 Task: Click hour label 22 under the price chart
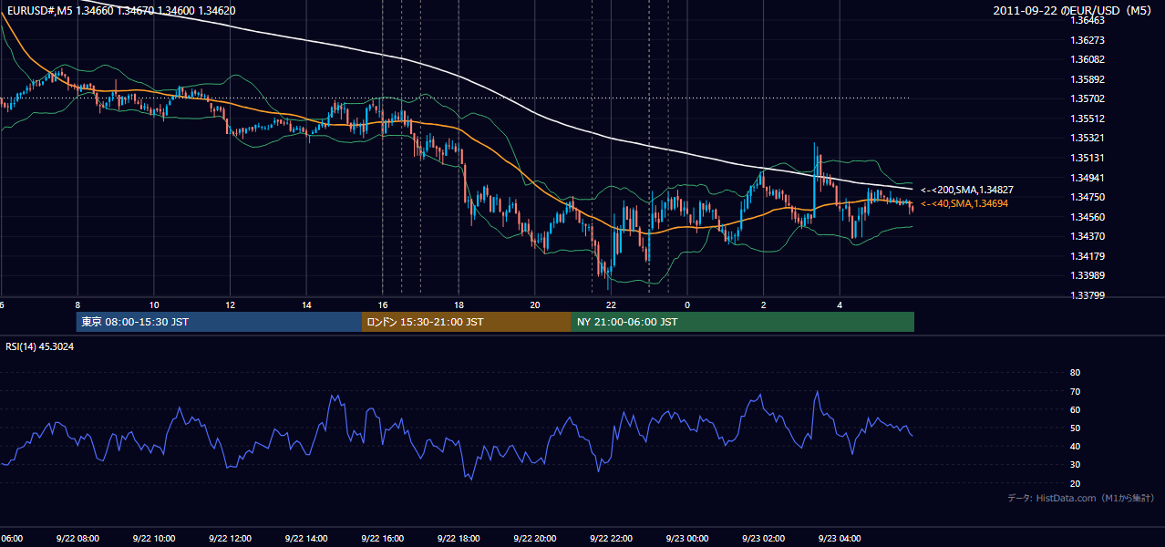tap(612, 304)
